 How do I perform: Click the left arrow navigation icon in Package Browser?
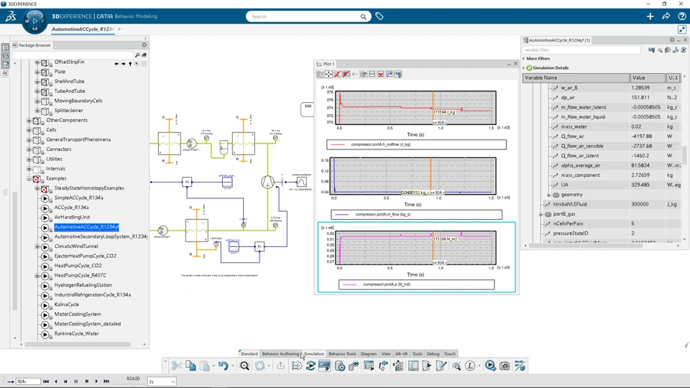[116, 64]
